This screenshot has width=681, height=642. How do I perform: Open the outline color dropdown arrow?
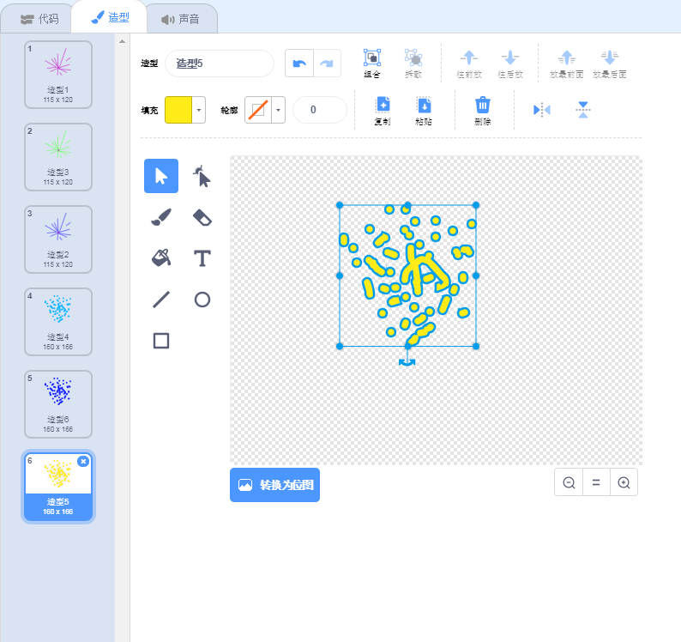(x=278, y=110)
